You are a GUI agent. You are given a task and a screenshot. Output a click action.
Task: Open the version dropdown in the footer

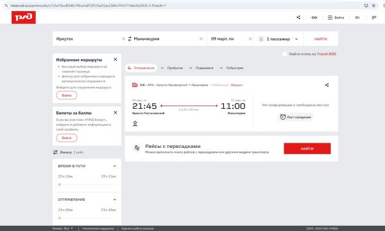click(63, 228)
